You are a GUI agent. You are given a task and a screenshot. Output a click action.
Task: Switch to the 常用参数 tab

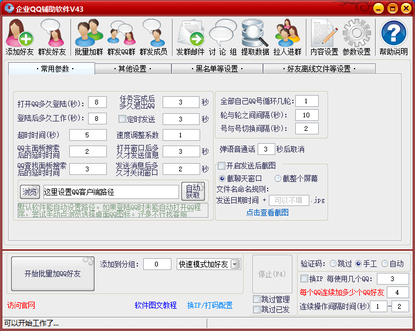pos(52,69)
